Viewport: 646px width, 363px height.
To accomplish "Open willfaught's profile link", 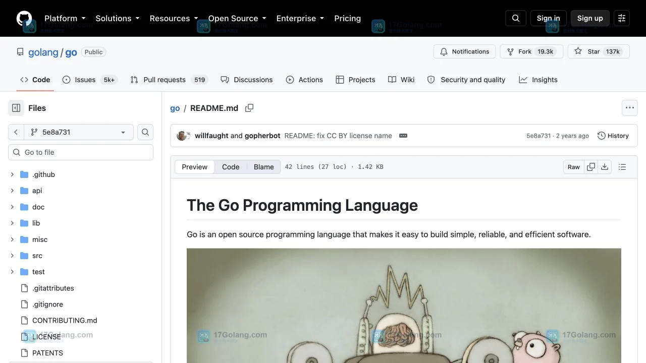I will (x=211, y=136).
